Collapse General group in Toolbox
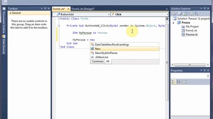The width and height of the screenshot is (213, 119). 10,13
